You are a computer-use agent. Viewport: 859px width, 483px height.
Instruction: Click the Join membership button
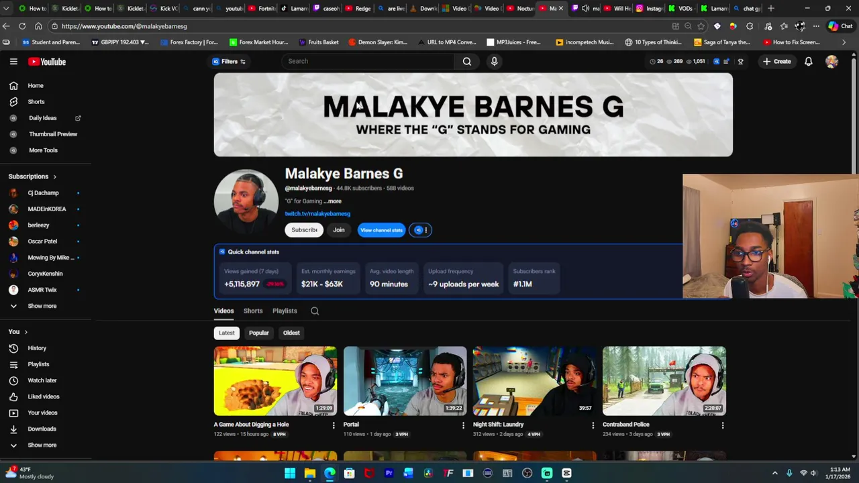coord(339,230)
